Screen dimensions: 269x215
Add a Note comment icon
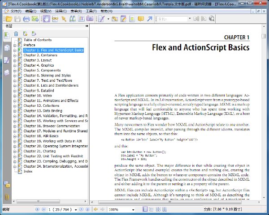coord(141,19)
